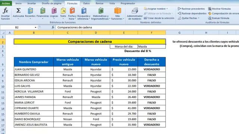Open the Name Box dropdown arrow
This screenshot has height=134, width=239.
[x=35, y=27]
